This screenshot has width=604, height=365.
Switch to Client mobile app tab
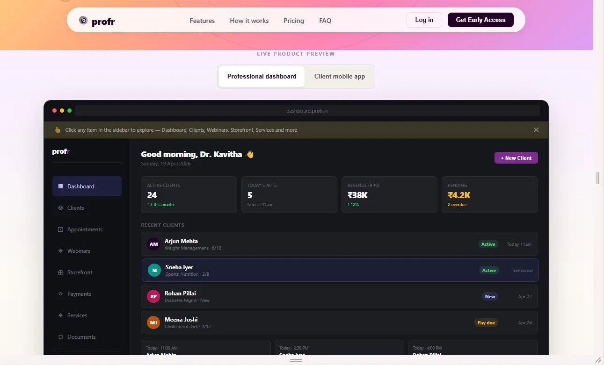click(340, 76)
